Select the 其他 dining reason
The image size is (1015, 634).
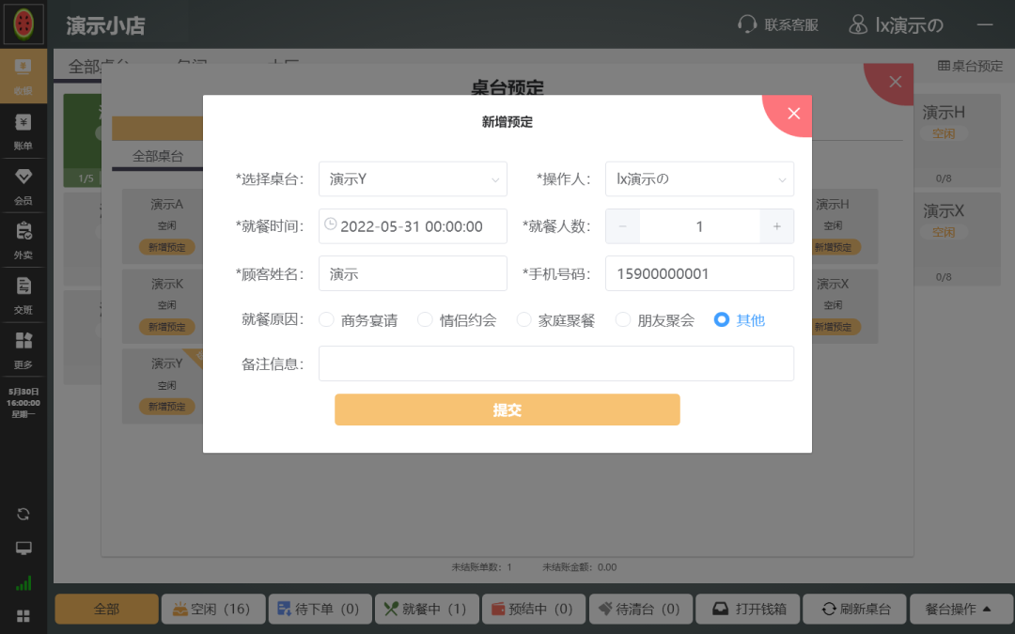click(x=740, y=320)
